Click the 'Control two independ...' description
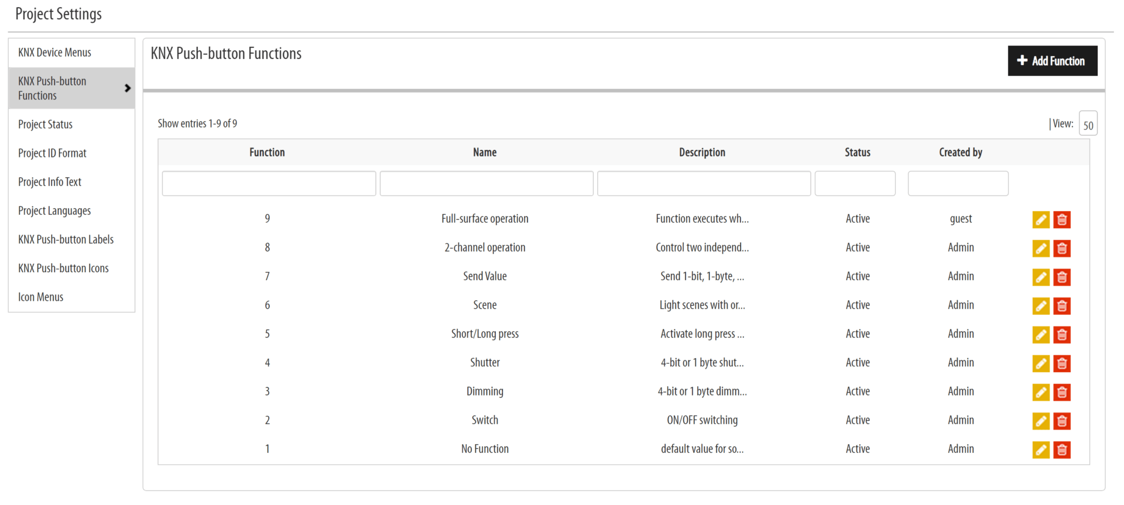The height and width of the screenshot is (505, 1124). 702,248
